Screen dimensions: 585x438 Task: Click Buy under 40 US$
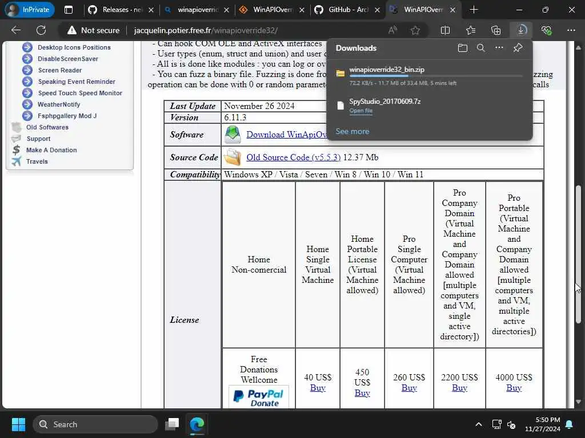(318, 388)
